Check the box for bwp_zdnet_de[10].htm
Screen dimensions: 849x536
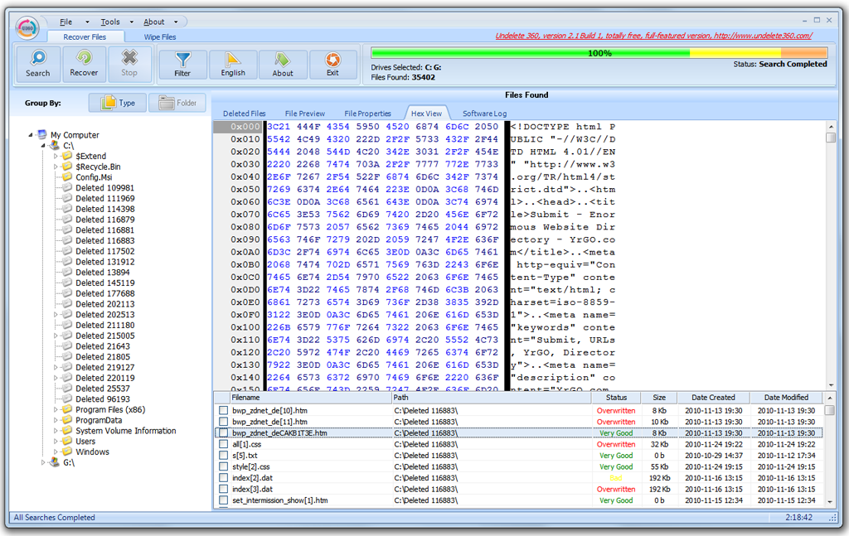[223, 411]
